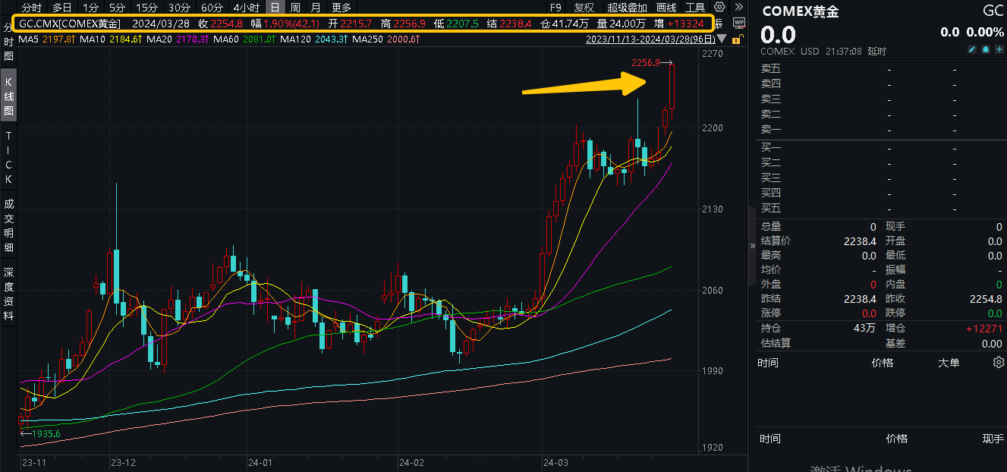Add COMEX黄金 to watchlist with plus icon

[998, 49]
